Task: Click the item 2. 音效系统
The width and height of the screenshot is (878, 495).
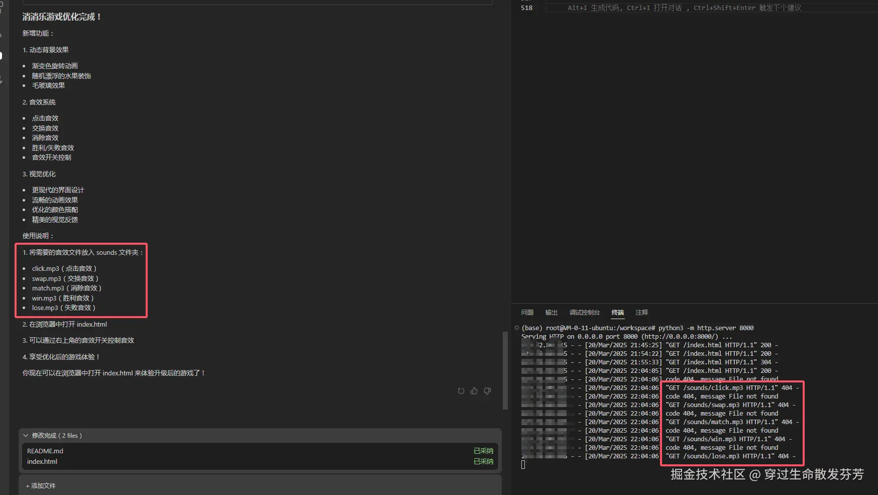Action: click(39, 103)
